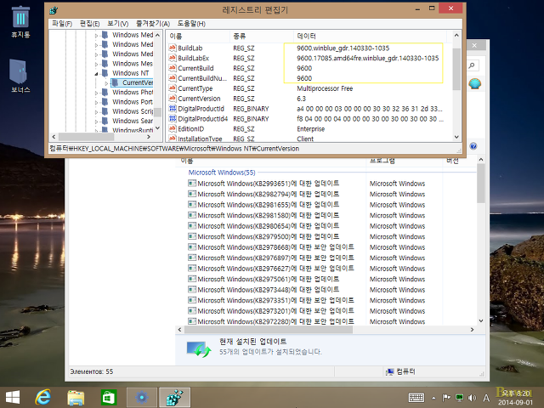Image resolution: width=544 pixels, height=408 pixels.
Task: Expand the Windows Script registry key
Action: pos(96,111)
